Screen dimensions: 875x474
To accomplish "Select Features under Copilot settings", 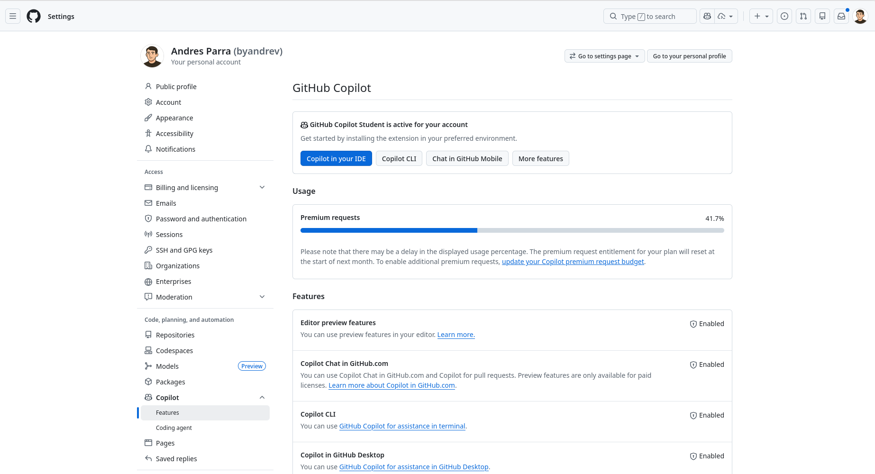I will 167,412.
